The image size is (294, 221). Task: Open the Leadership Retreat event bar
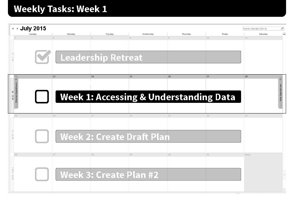(148, 57)
